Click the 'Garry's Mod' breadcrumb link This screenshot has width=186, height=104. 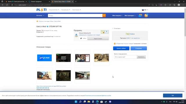coord(58,21)
